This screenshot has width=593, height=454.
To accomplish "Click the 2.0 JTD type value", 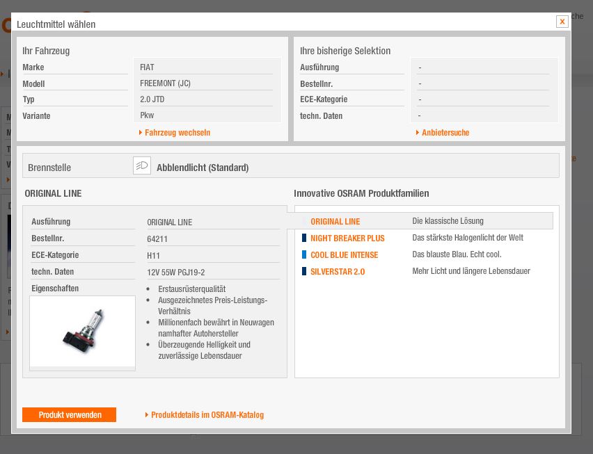I will [x=152, y=99].
